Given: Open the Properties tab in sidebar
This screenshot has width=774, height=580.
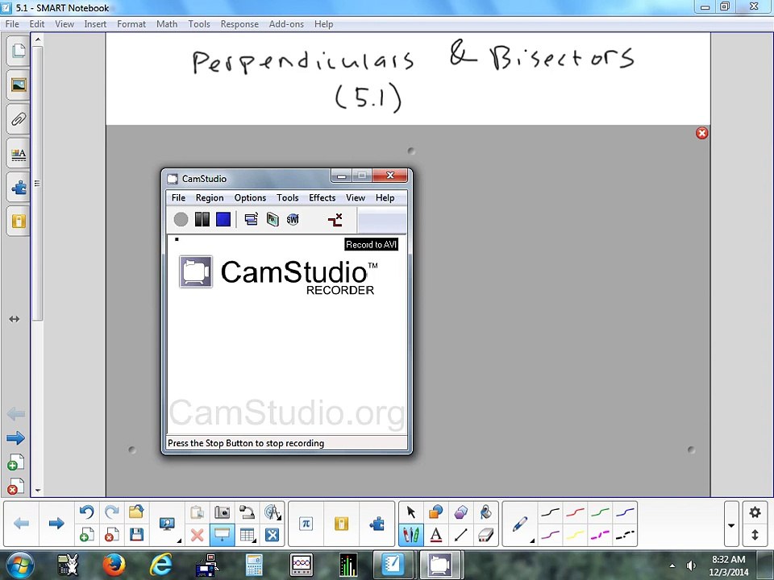Looking at the screenshot, I should point(19,154).
